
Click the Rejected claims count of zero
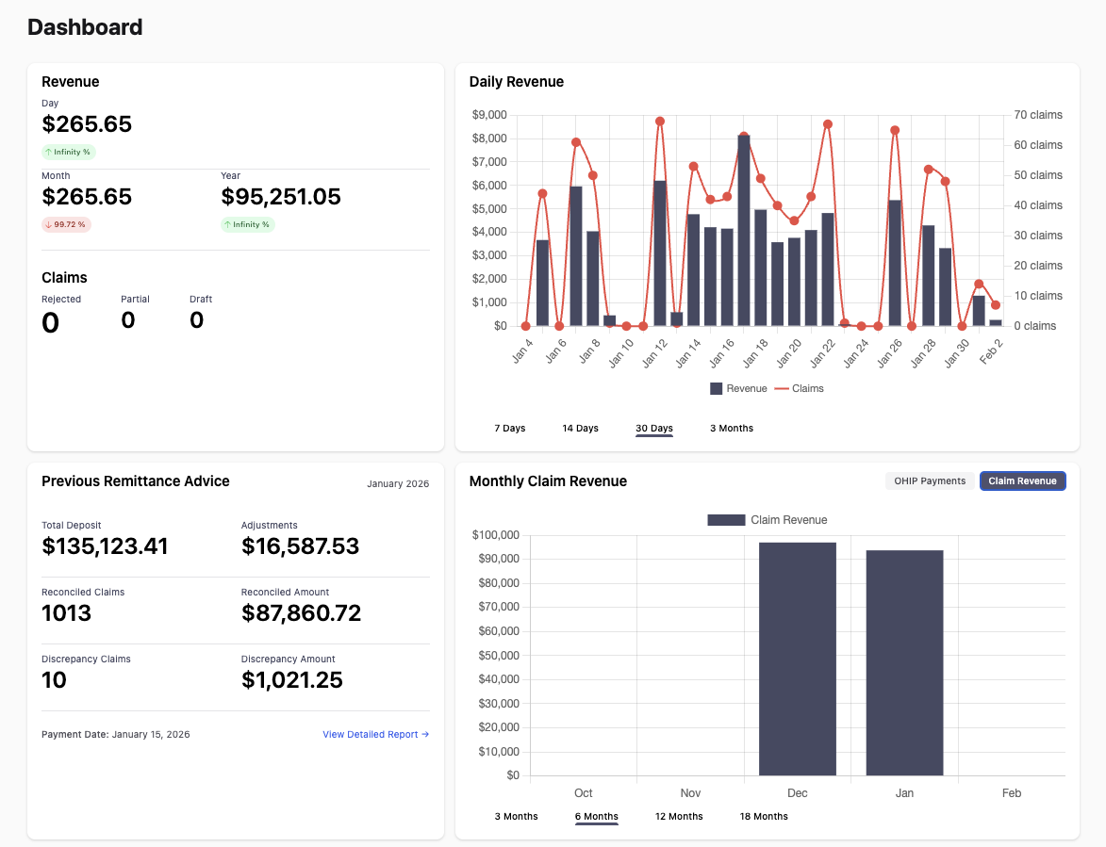50,320
